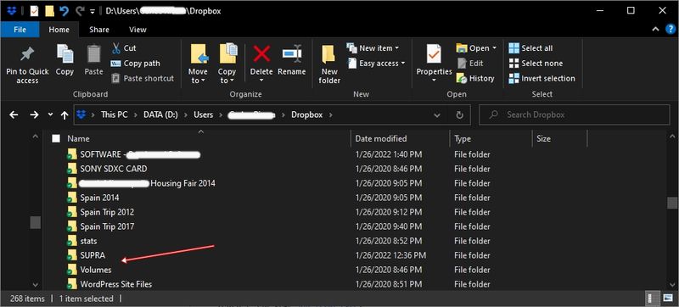Click New folder icon in quick access toolbar

pyautogui.click(x=49, y=11)
